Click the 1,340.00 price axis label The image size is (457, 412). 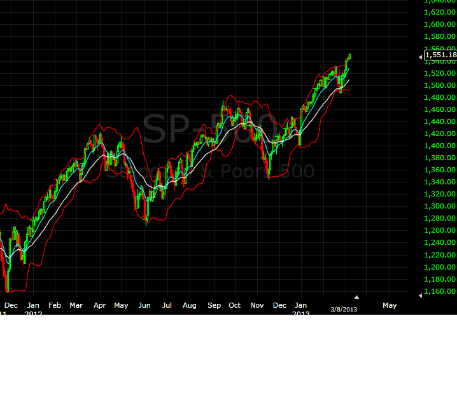click(x=440, y=182)
